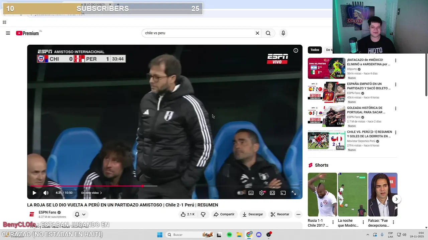Open the browser apps grid icon

coord(4,22)
